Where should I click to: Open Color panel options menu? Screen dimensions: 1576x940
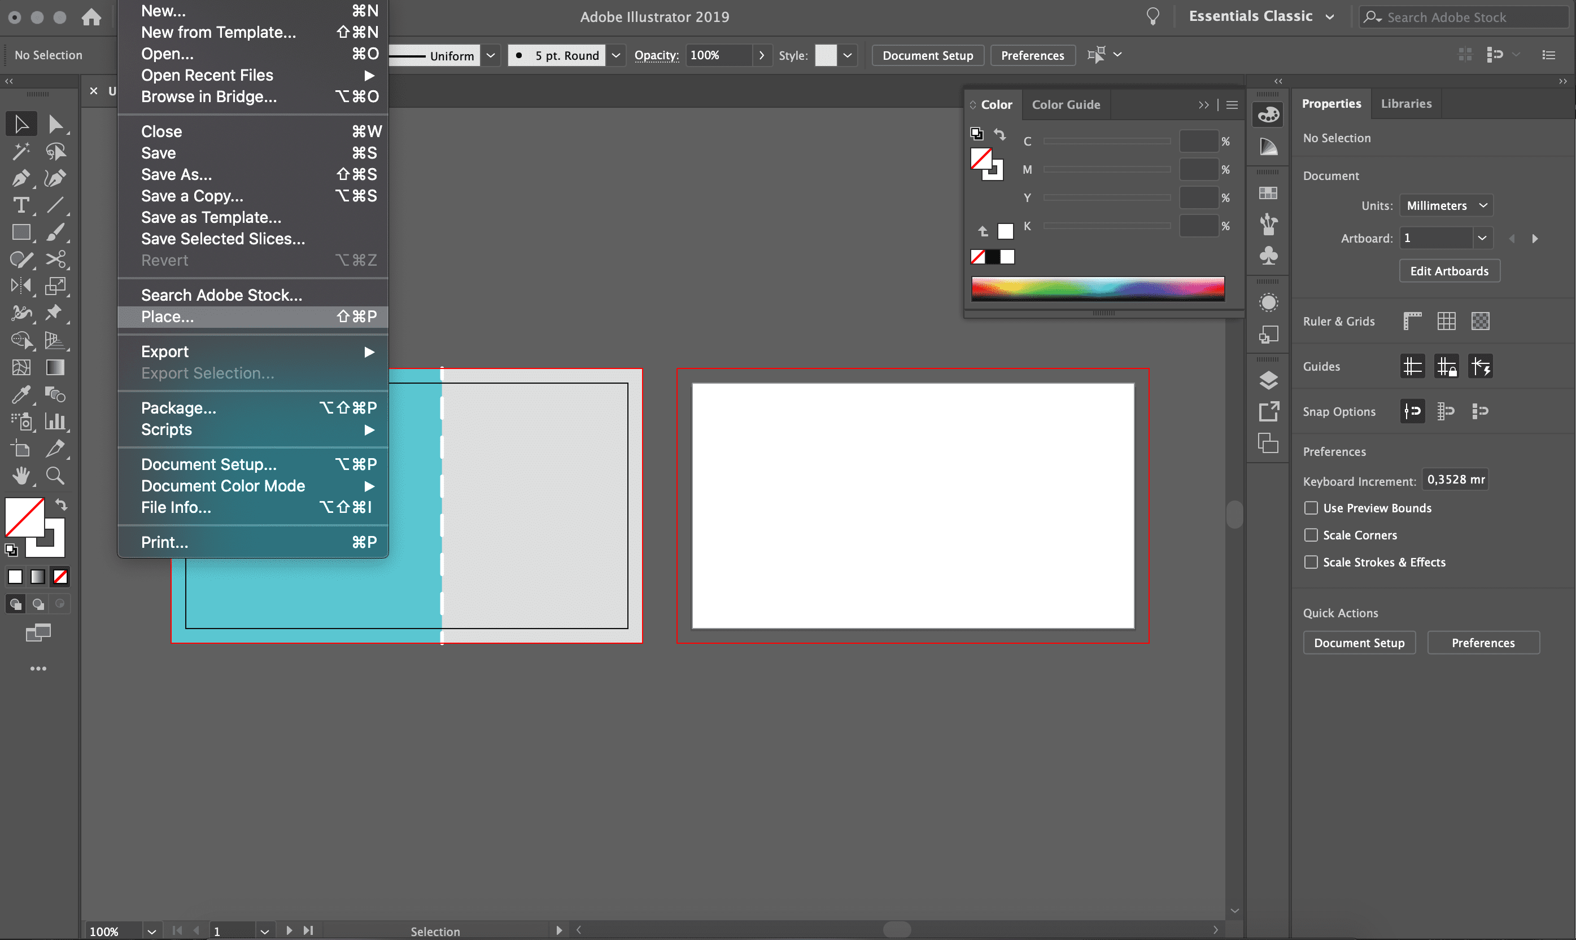point(1232,104)
